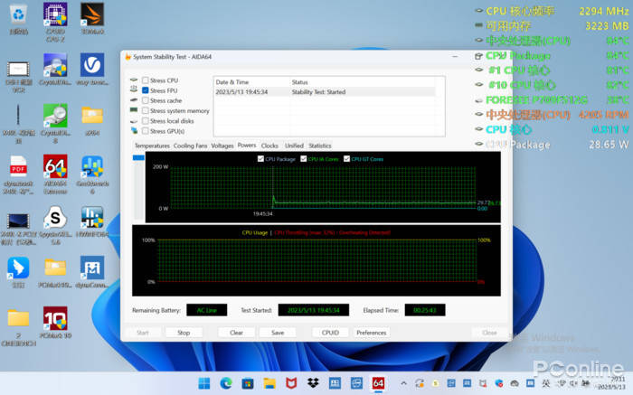
Task: Click the Preferences button
Action: click(x=371, y=333)
